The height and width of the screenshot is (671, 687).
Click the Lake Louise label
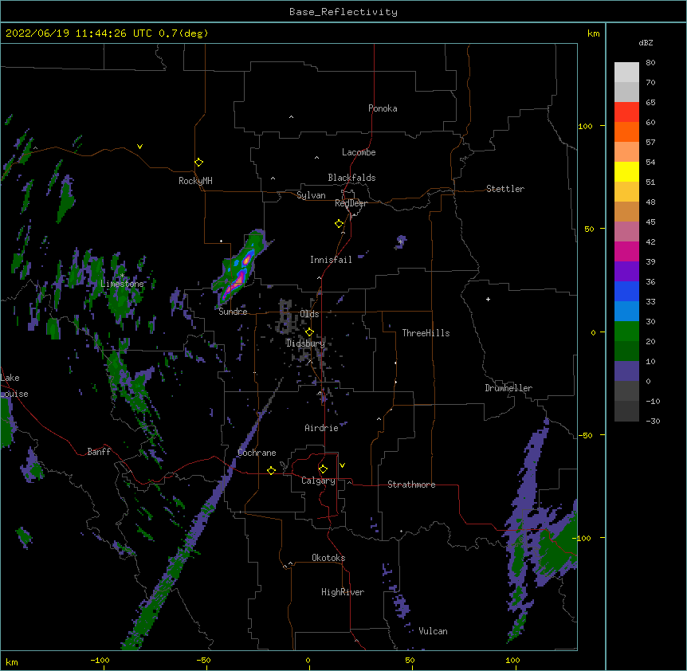click(x=14, y=386)
